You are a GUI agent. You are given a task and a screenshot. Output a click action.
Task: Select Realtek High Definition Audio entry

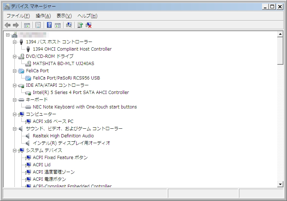click(x=63, y=136)
